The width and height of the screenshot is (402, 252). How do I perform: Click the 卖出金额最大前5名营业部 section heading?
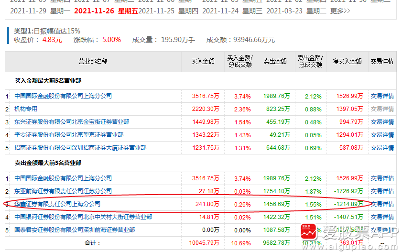(48, 163)
